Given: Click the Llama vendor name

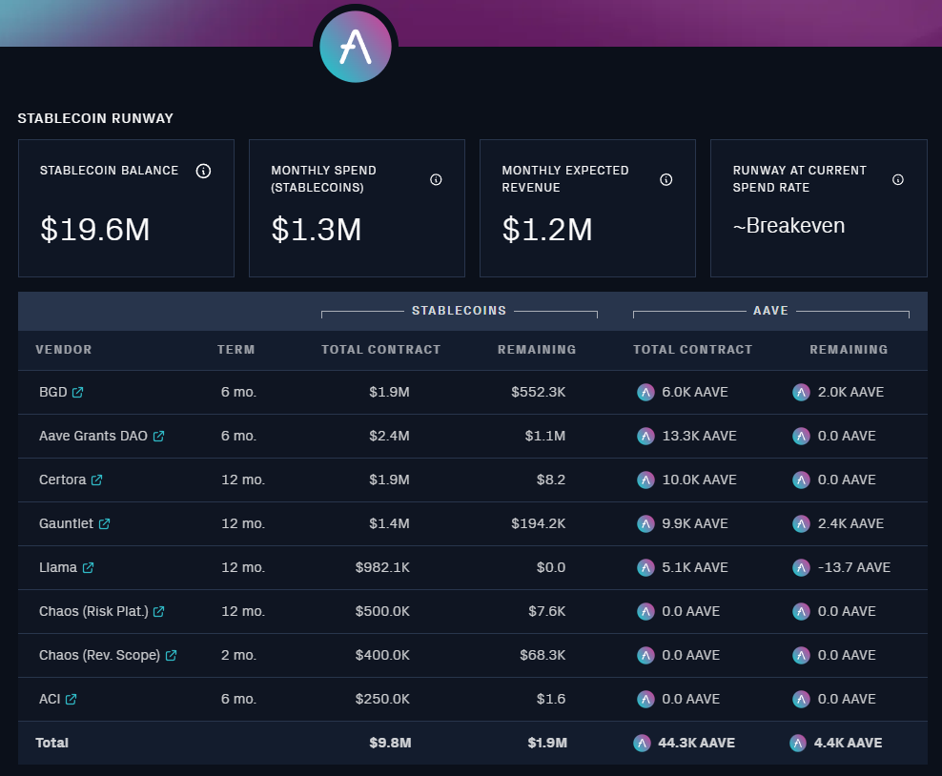Looking at the screenshot, I should click(x=57, y=567).
